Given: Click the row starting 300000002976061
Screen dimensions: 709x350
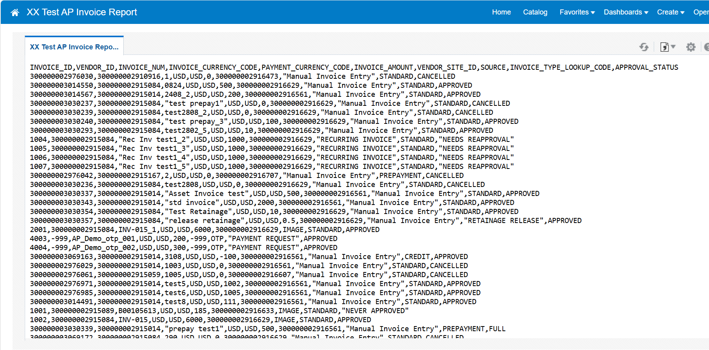Looking at the screenshot, I should pyautogui.click(x=249, y=275).
